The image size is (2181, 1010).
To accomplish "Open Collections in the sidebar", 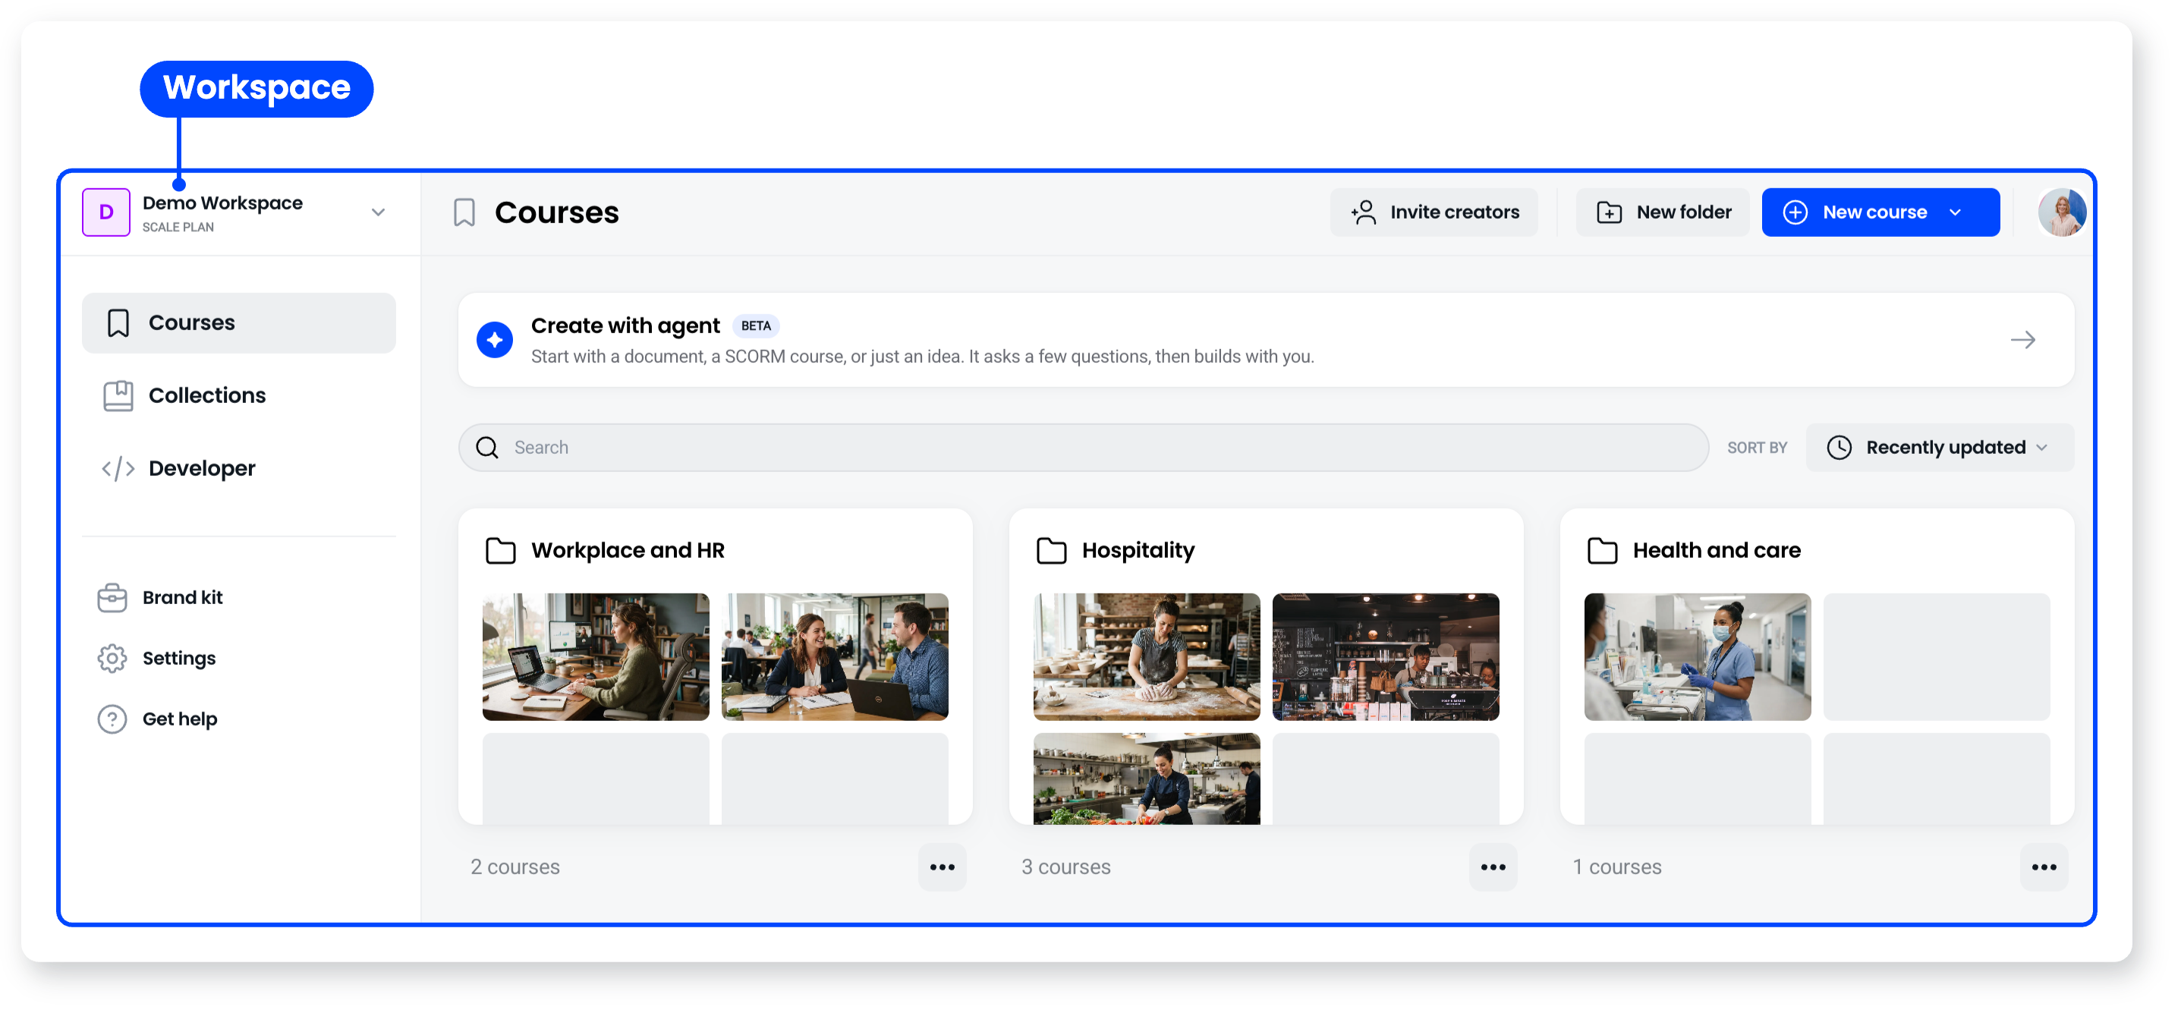I will [x=239, y=395].
